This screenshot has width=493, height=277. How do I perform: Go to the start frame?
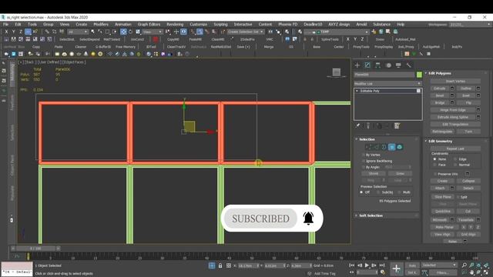pyautogui.click(x=352, y=265)
